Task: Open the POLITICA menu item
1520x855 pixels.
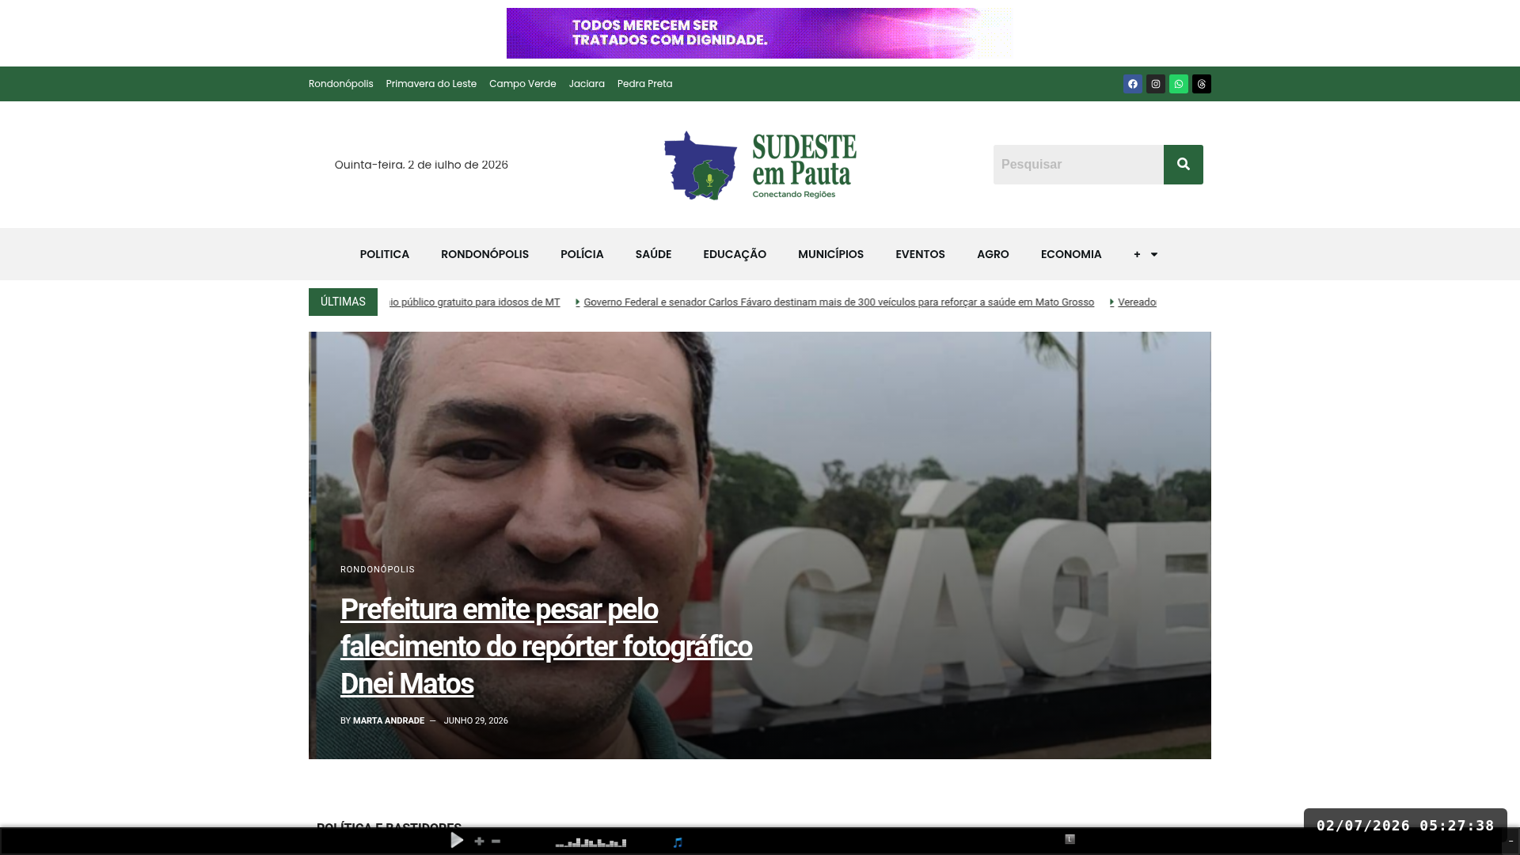Action: tap(385, 254)
